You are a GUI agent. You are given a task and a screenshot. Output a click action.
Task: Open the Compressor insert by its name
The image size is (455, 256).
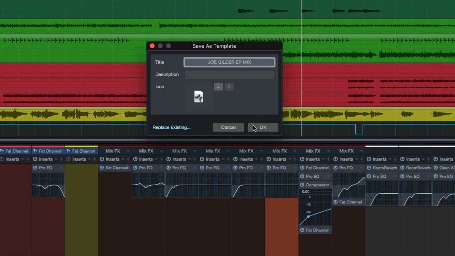[317, 185]
